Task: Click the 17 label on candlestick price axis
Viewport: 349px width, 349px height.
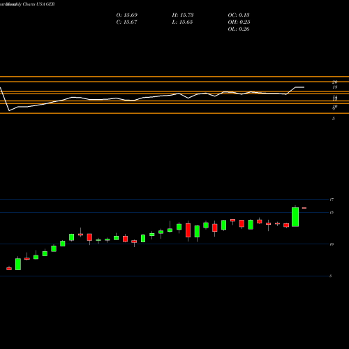Action: (332, 200)
